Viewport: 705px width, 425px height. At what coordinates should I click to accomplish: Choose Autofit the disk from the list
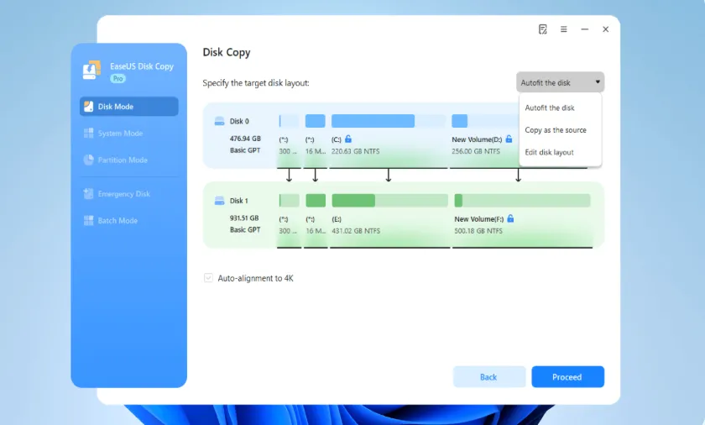[x=561, y=108]
